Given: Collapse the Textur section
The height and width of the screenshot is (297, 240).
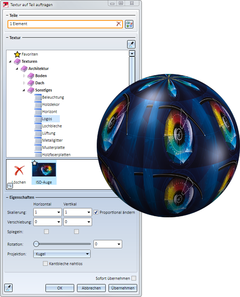Looking at the screenshot, I should [x=7, y=38].
